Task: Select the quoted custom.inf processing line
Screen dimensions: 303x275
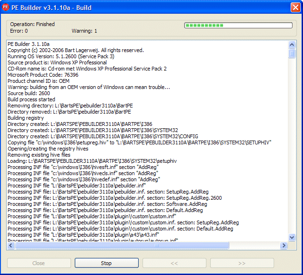Action: pos(92,217)
